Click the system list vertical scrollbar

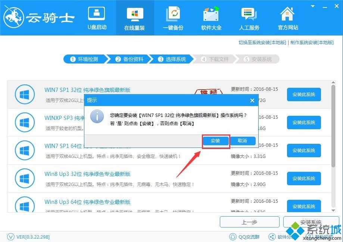pos(333,127)
